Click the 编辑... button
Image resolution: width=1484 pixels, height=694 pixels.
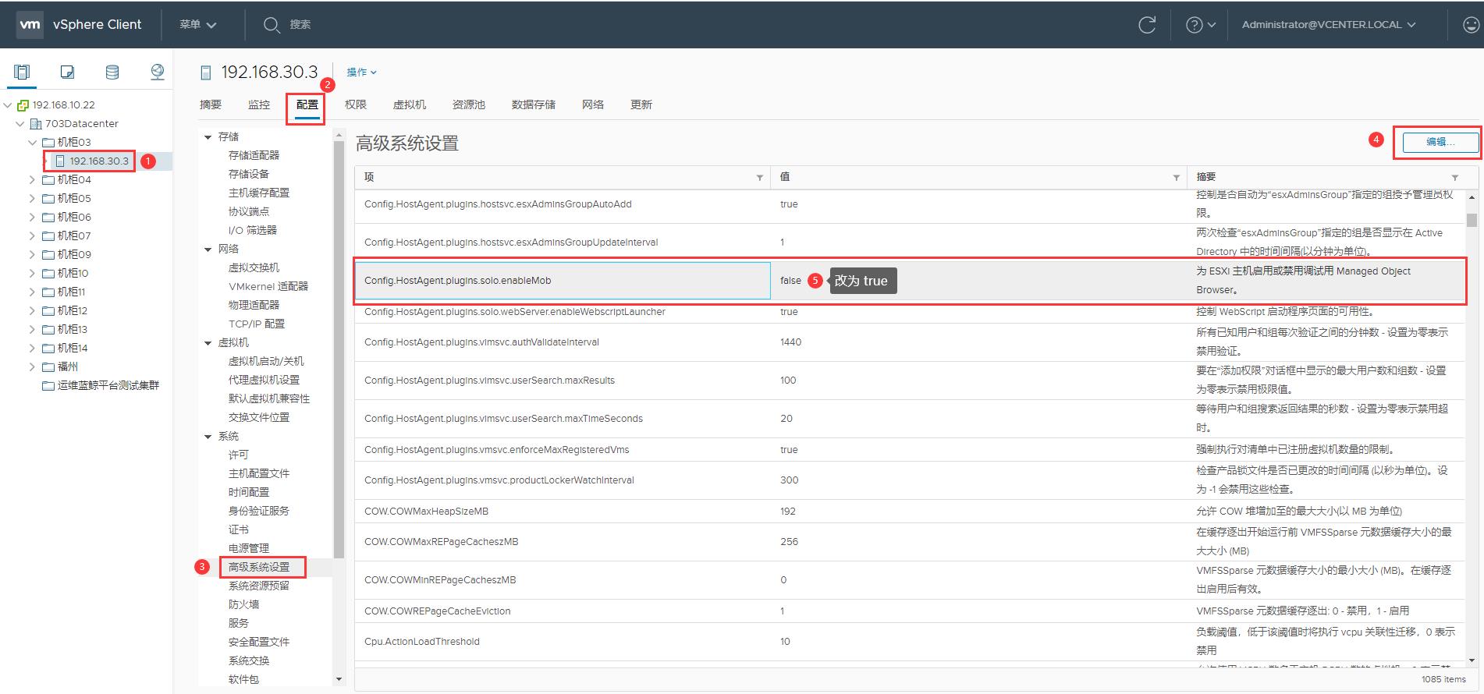coord(1440,142)
